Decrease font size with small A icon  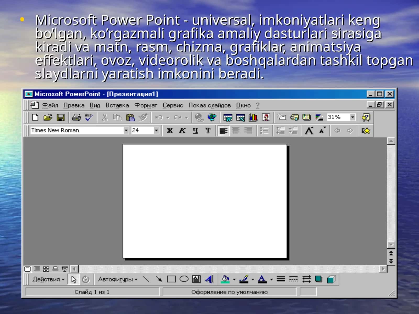click(x=322, y=130)
